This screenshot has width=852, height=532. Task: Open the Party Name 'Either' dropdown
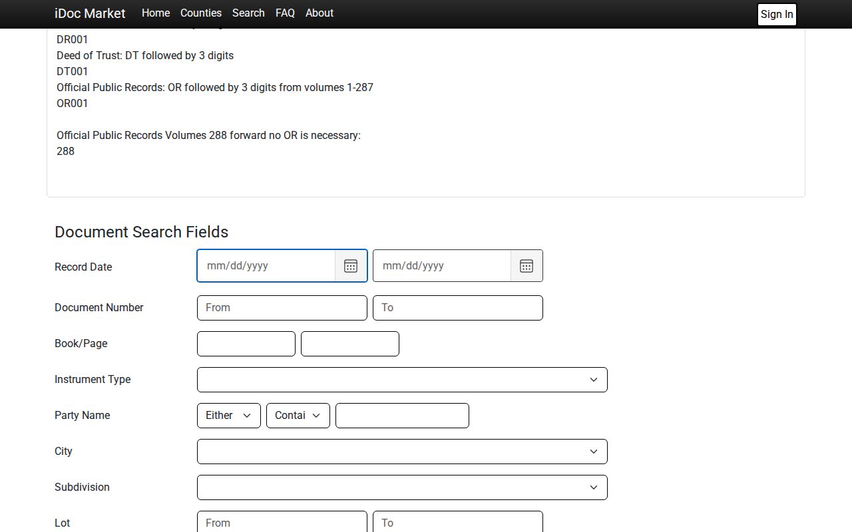[x=229, y=416]
